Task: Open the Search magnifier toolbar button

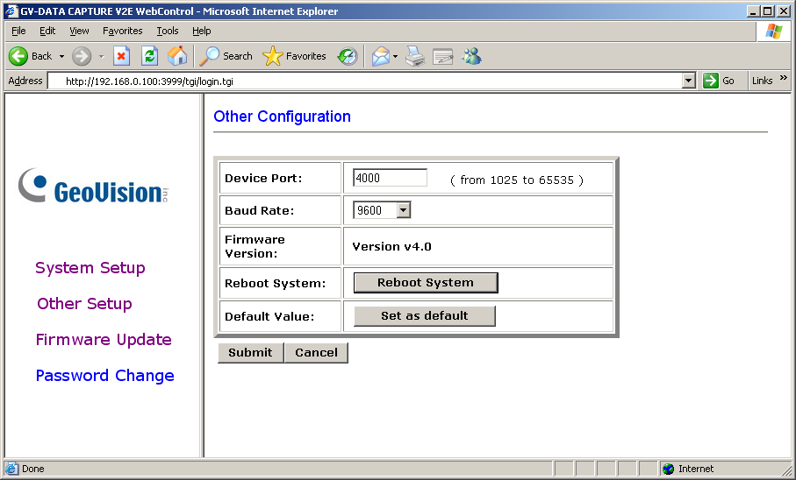Action: 226,56
